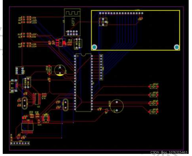Select the capacitor pair right of U2
This screenshot has width=192, height=156.
[44, 95]
